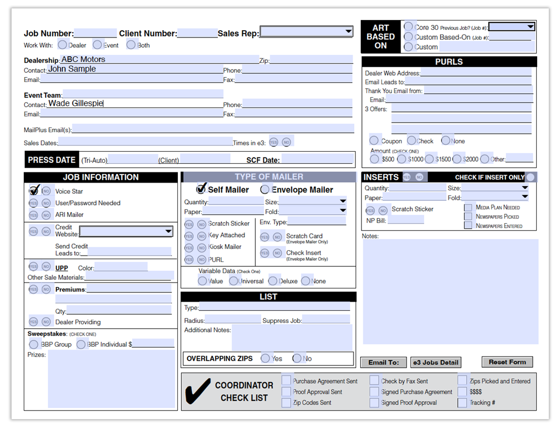Expand the Credit Website dropdown
This screenshot has height=428, width=560.
(126, 232)
